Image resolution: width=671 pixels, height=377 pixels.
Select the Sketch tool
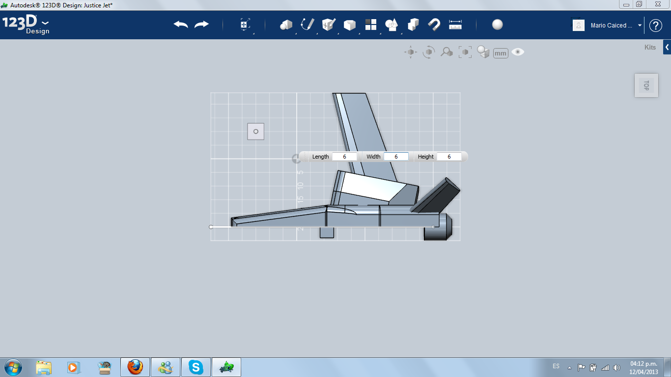[x=307, y=25]
